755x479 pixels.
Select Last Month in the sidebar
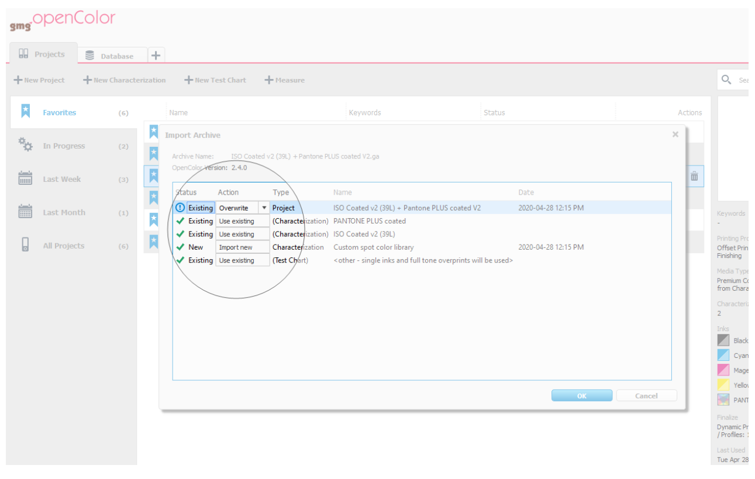tap(74, 212)
